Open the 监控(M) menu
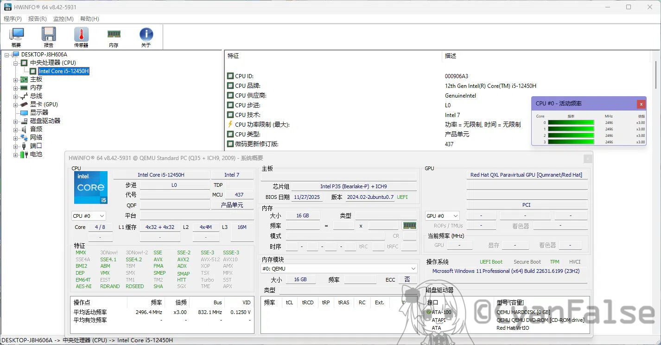This screenshot has width=661, height=345. point(63,19)
